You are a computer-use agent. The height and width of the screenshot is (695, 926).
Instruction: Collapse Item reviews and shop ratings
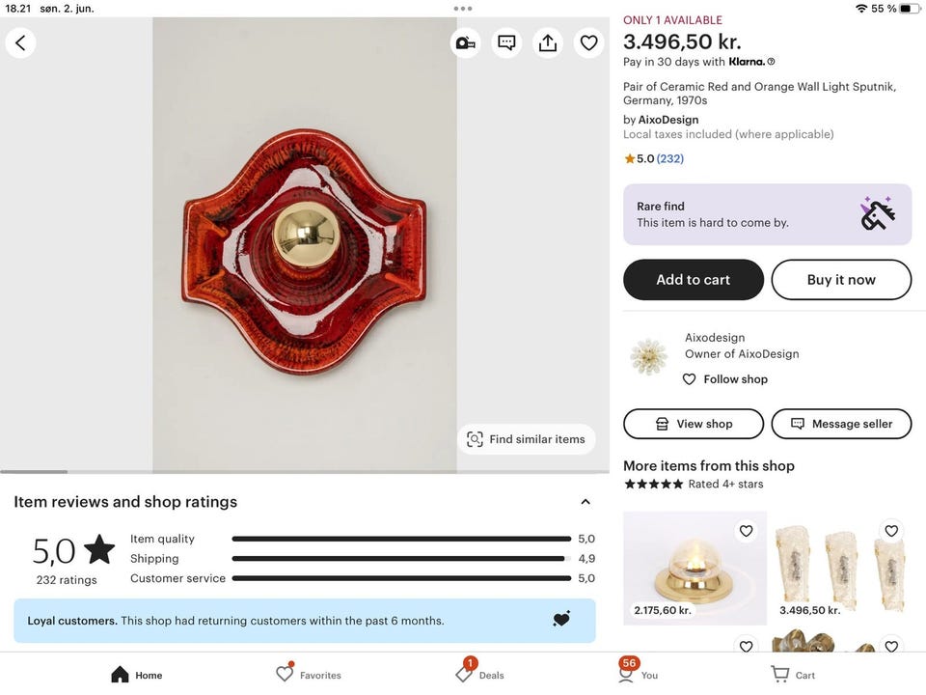(x=585, y=502)
